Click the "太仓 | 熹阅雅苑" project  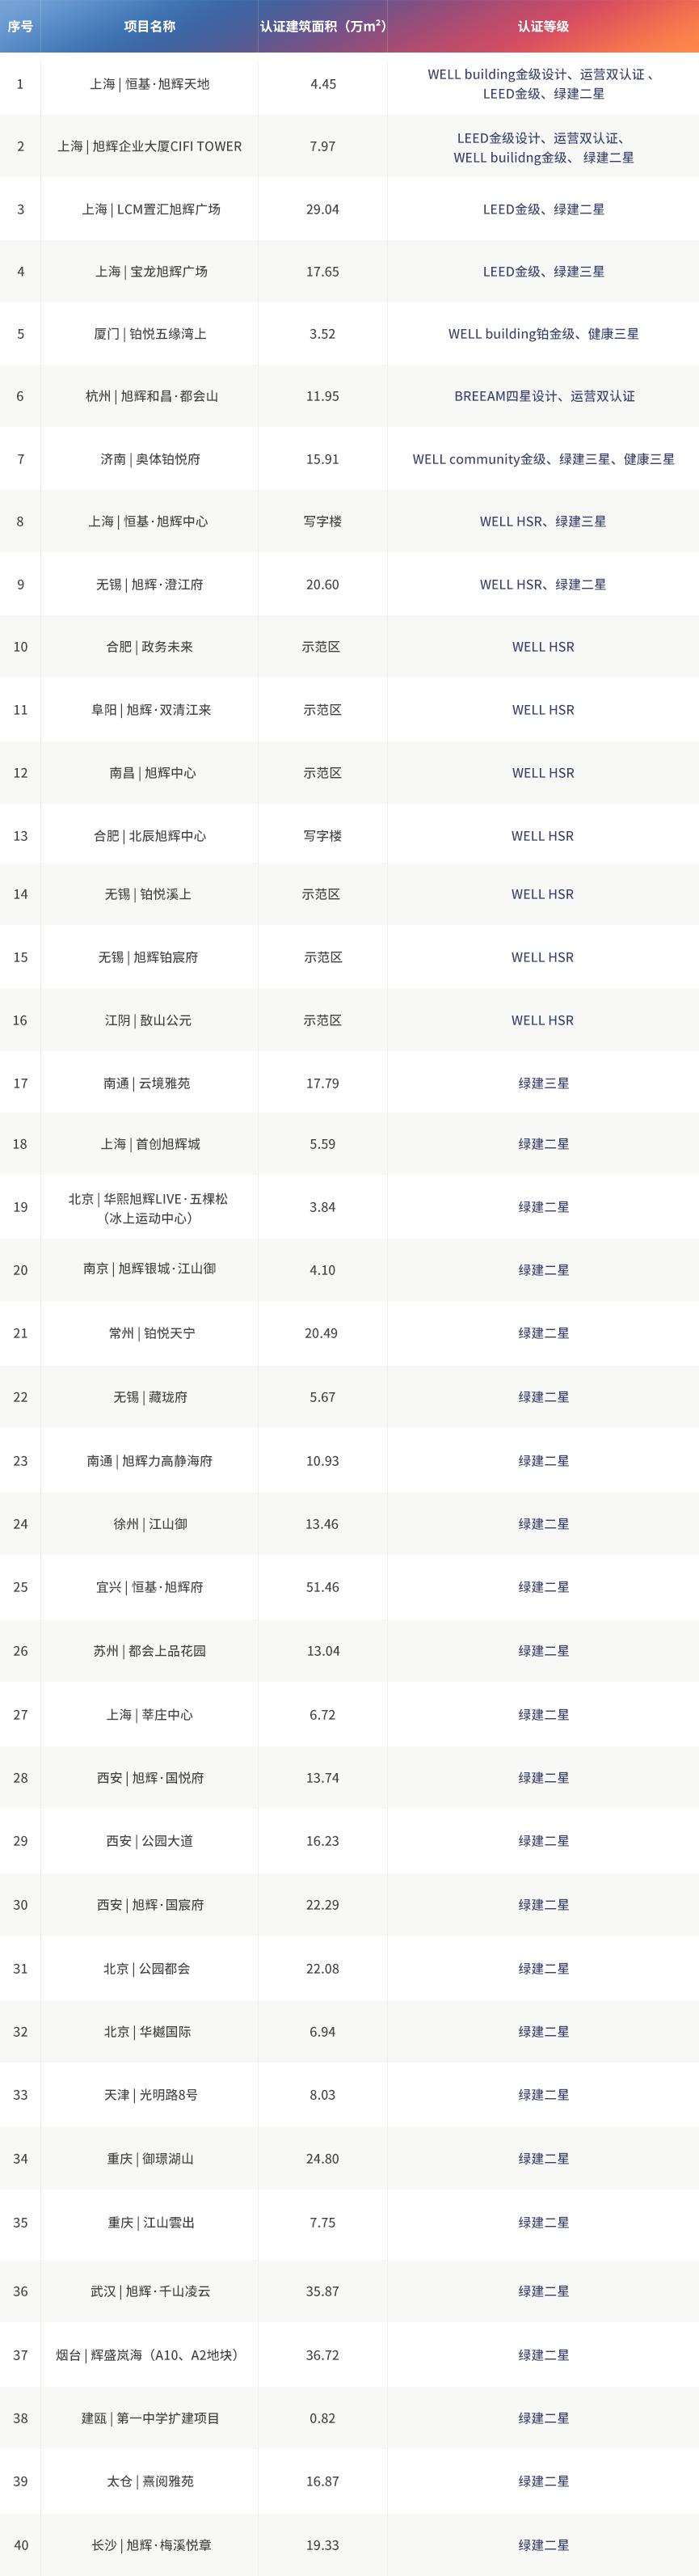coord(150,2481)
